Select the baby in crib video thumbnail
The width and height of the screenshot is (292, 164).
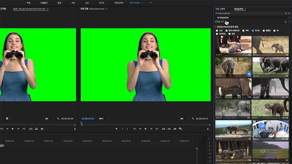pos(270,130)
